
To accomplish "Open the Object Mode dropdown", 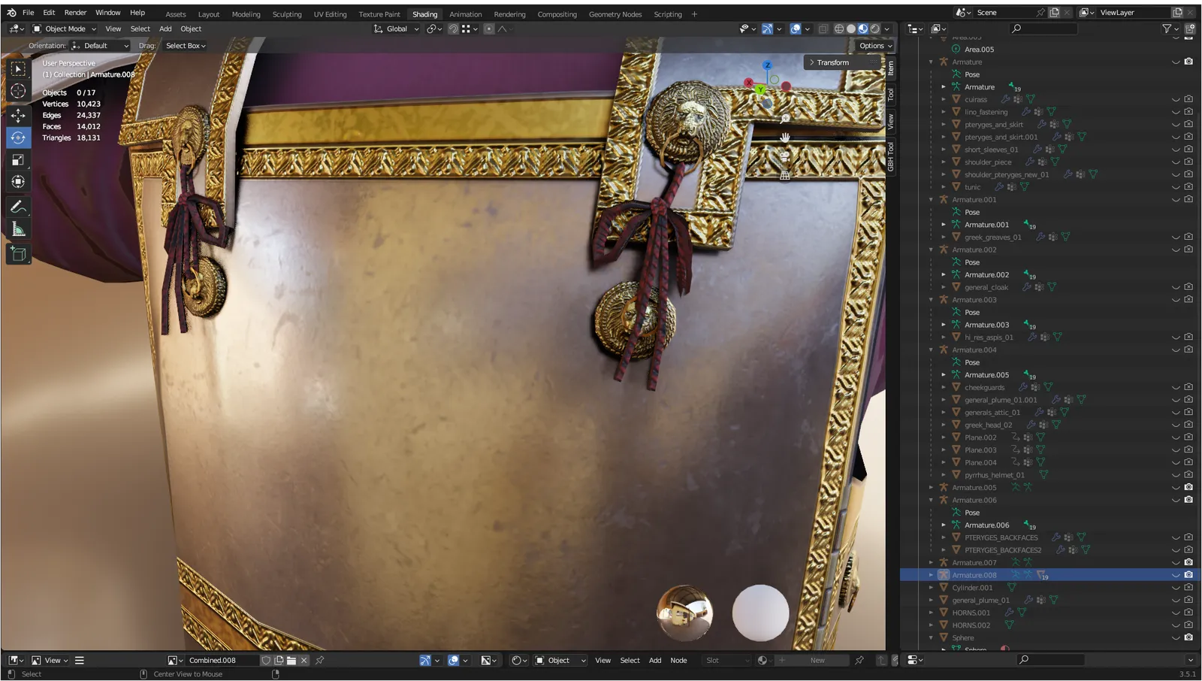I will pos(65,29).
